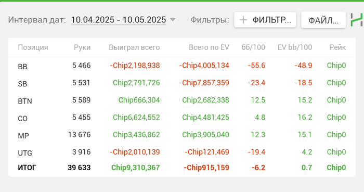
Task: Click the ИТОГ totals row
Action: [x=182, y=168]
